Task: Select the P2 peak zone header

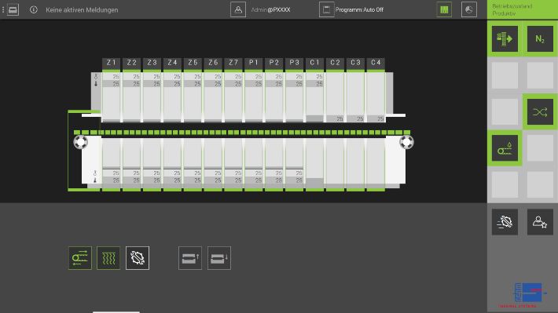Action: 274,63
